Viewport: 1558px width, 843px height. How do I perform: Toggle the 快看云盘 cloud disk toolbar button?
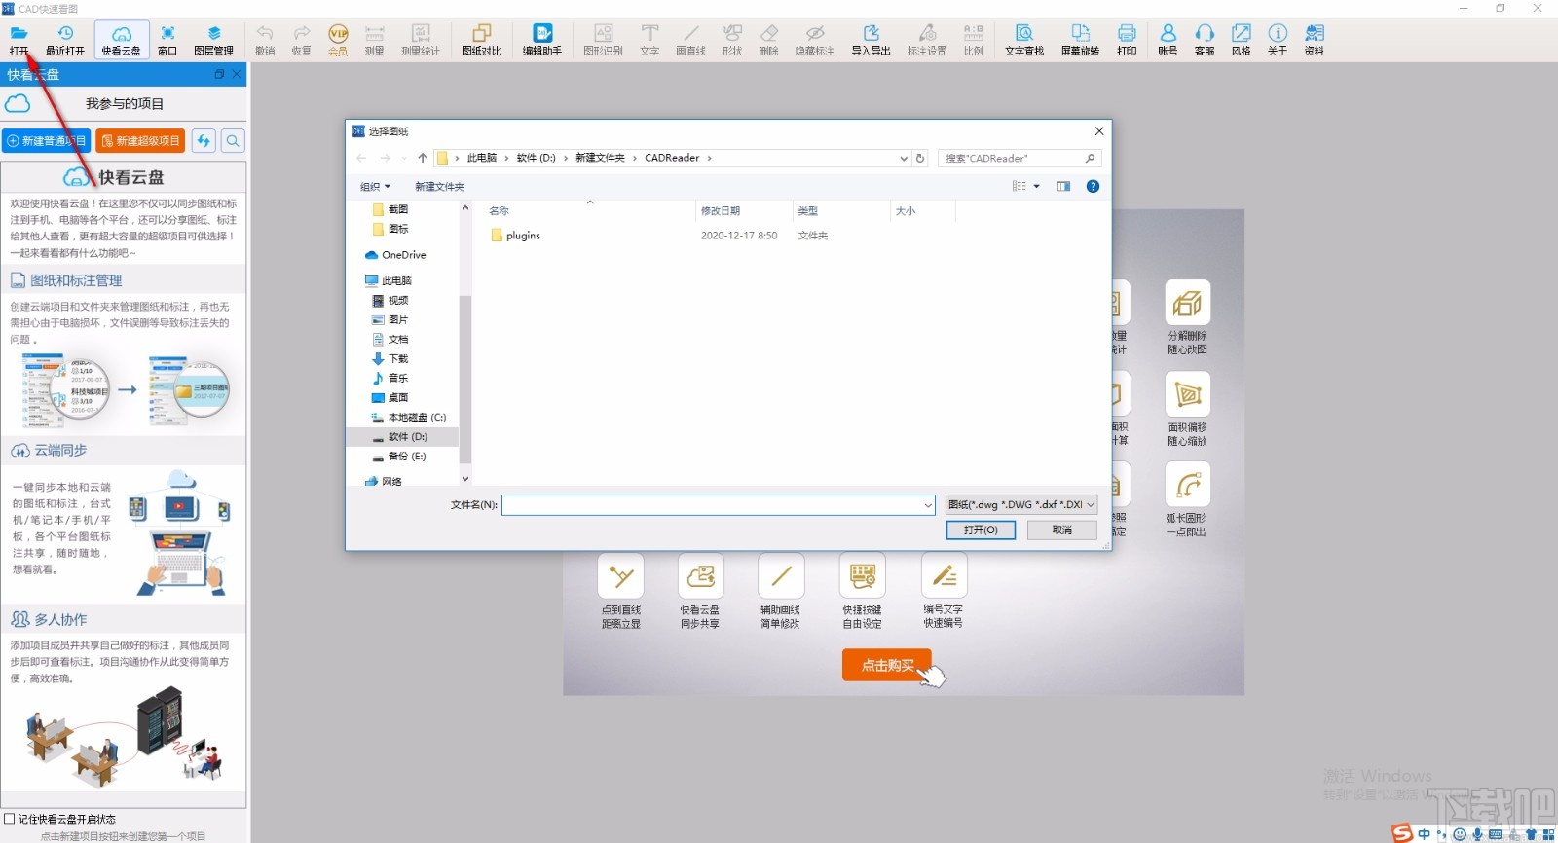[121, 39]
